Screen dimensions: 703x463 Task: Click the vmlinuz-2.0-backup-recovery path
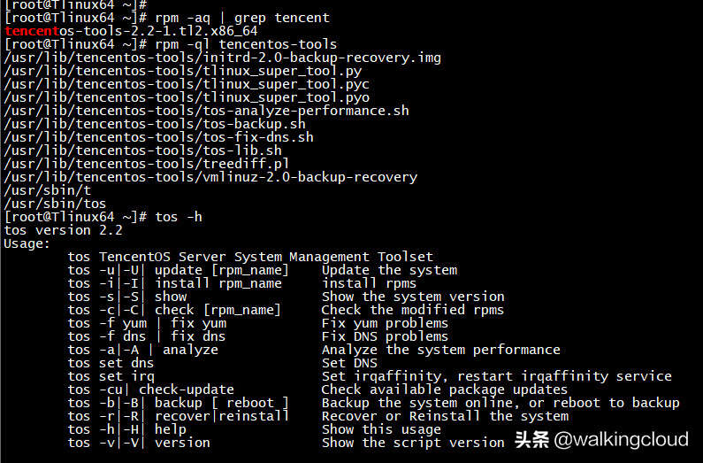[210, 177]
